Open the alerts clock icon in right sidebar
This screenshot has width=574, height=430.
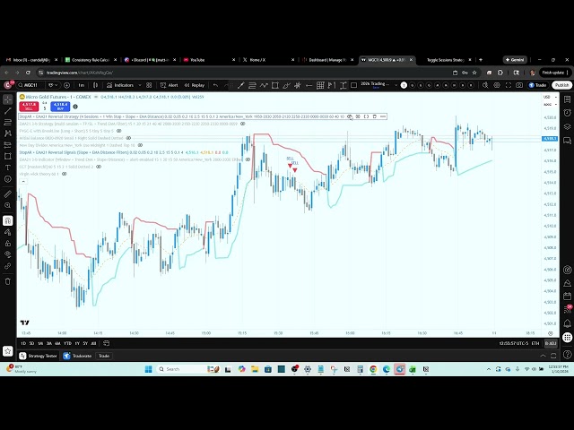tap(568, 113)
